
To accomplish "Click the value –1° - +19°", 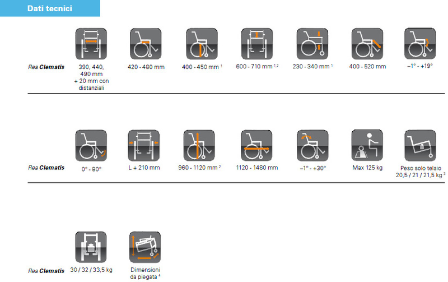I will (x=420, y=66).
